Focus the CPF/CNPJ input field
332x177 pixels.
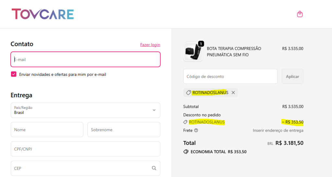coord(86,149)
